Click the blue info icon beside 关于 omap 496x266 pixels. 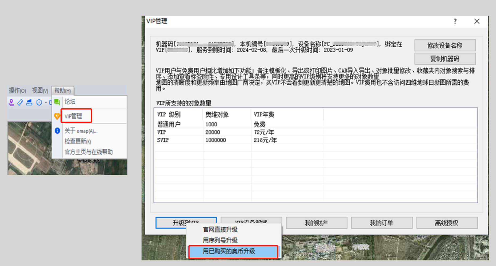(x=57, y=131)
